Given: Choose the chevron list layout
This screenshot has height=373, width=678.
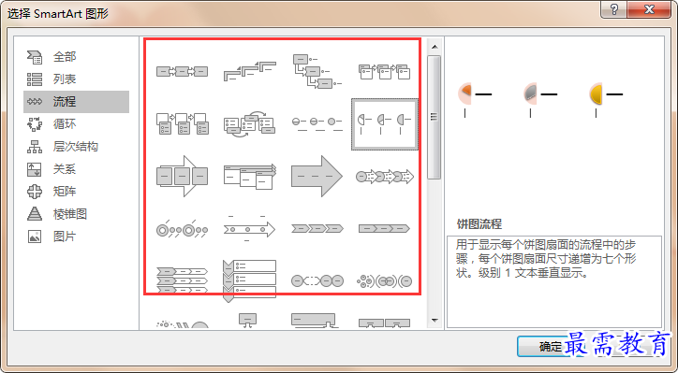Looking at the screenshot, I should pyautogui.click(x=182, y=280).
